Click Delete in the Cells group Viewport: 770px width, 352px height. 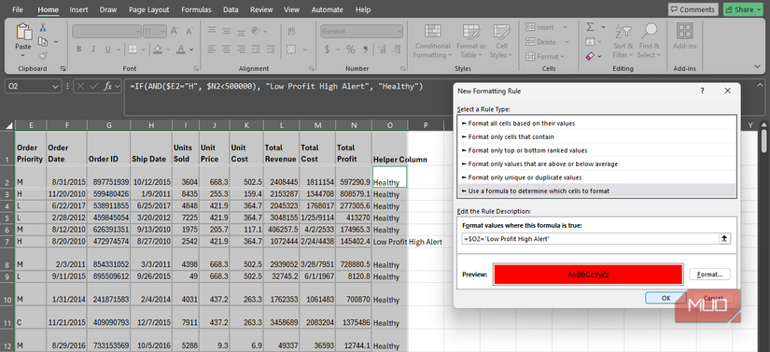547,42
